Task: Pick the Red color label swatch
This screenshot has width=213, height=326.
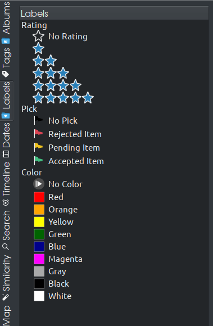Action: tap(39, 197)
